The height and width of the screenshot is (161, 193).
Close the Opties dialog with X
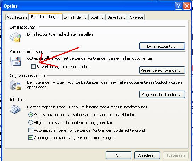(x=187, y=6)
